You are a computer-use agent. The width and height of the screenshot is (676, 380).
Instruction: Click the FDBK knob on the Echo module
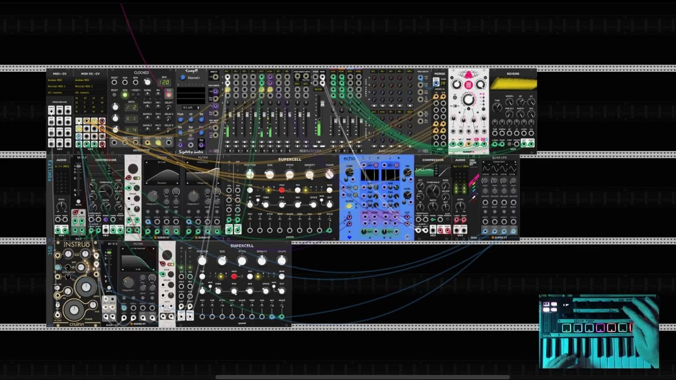349,172
